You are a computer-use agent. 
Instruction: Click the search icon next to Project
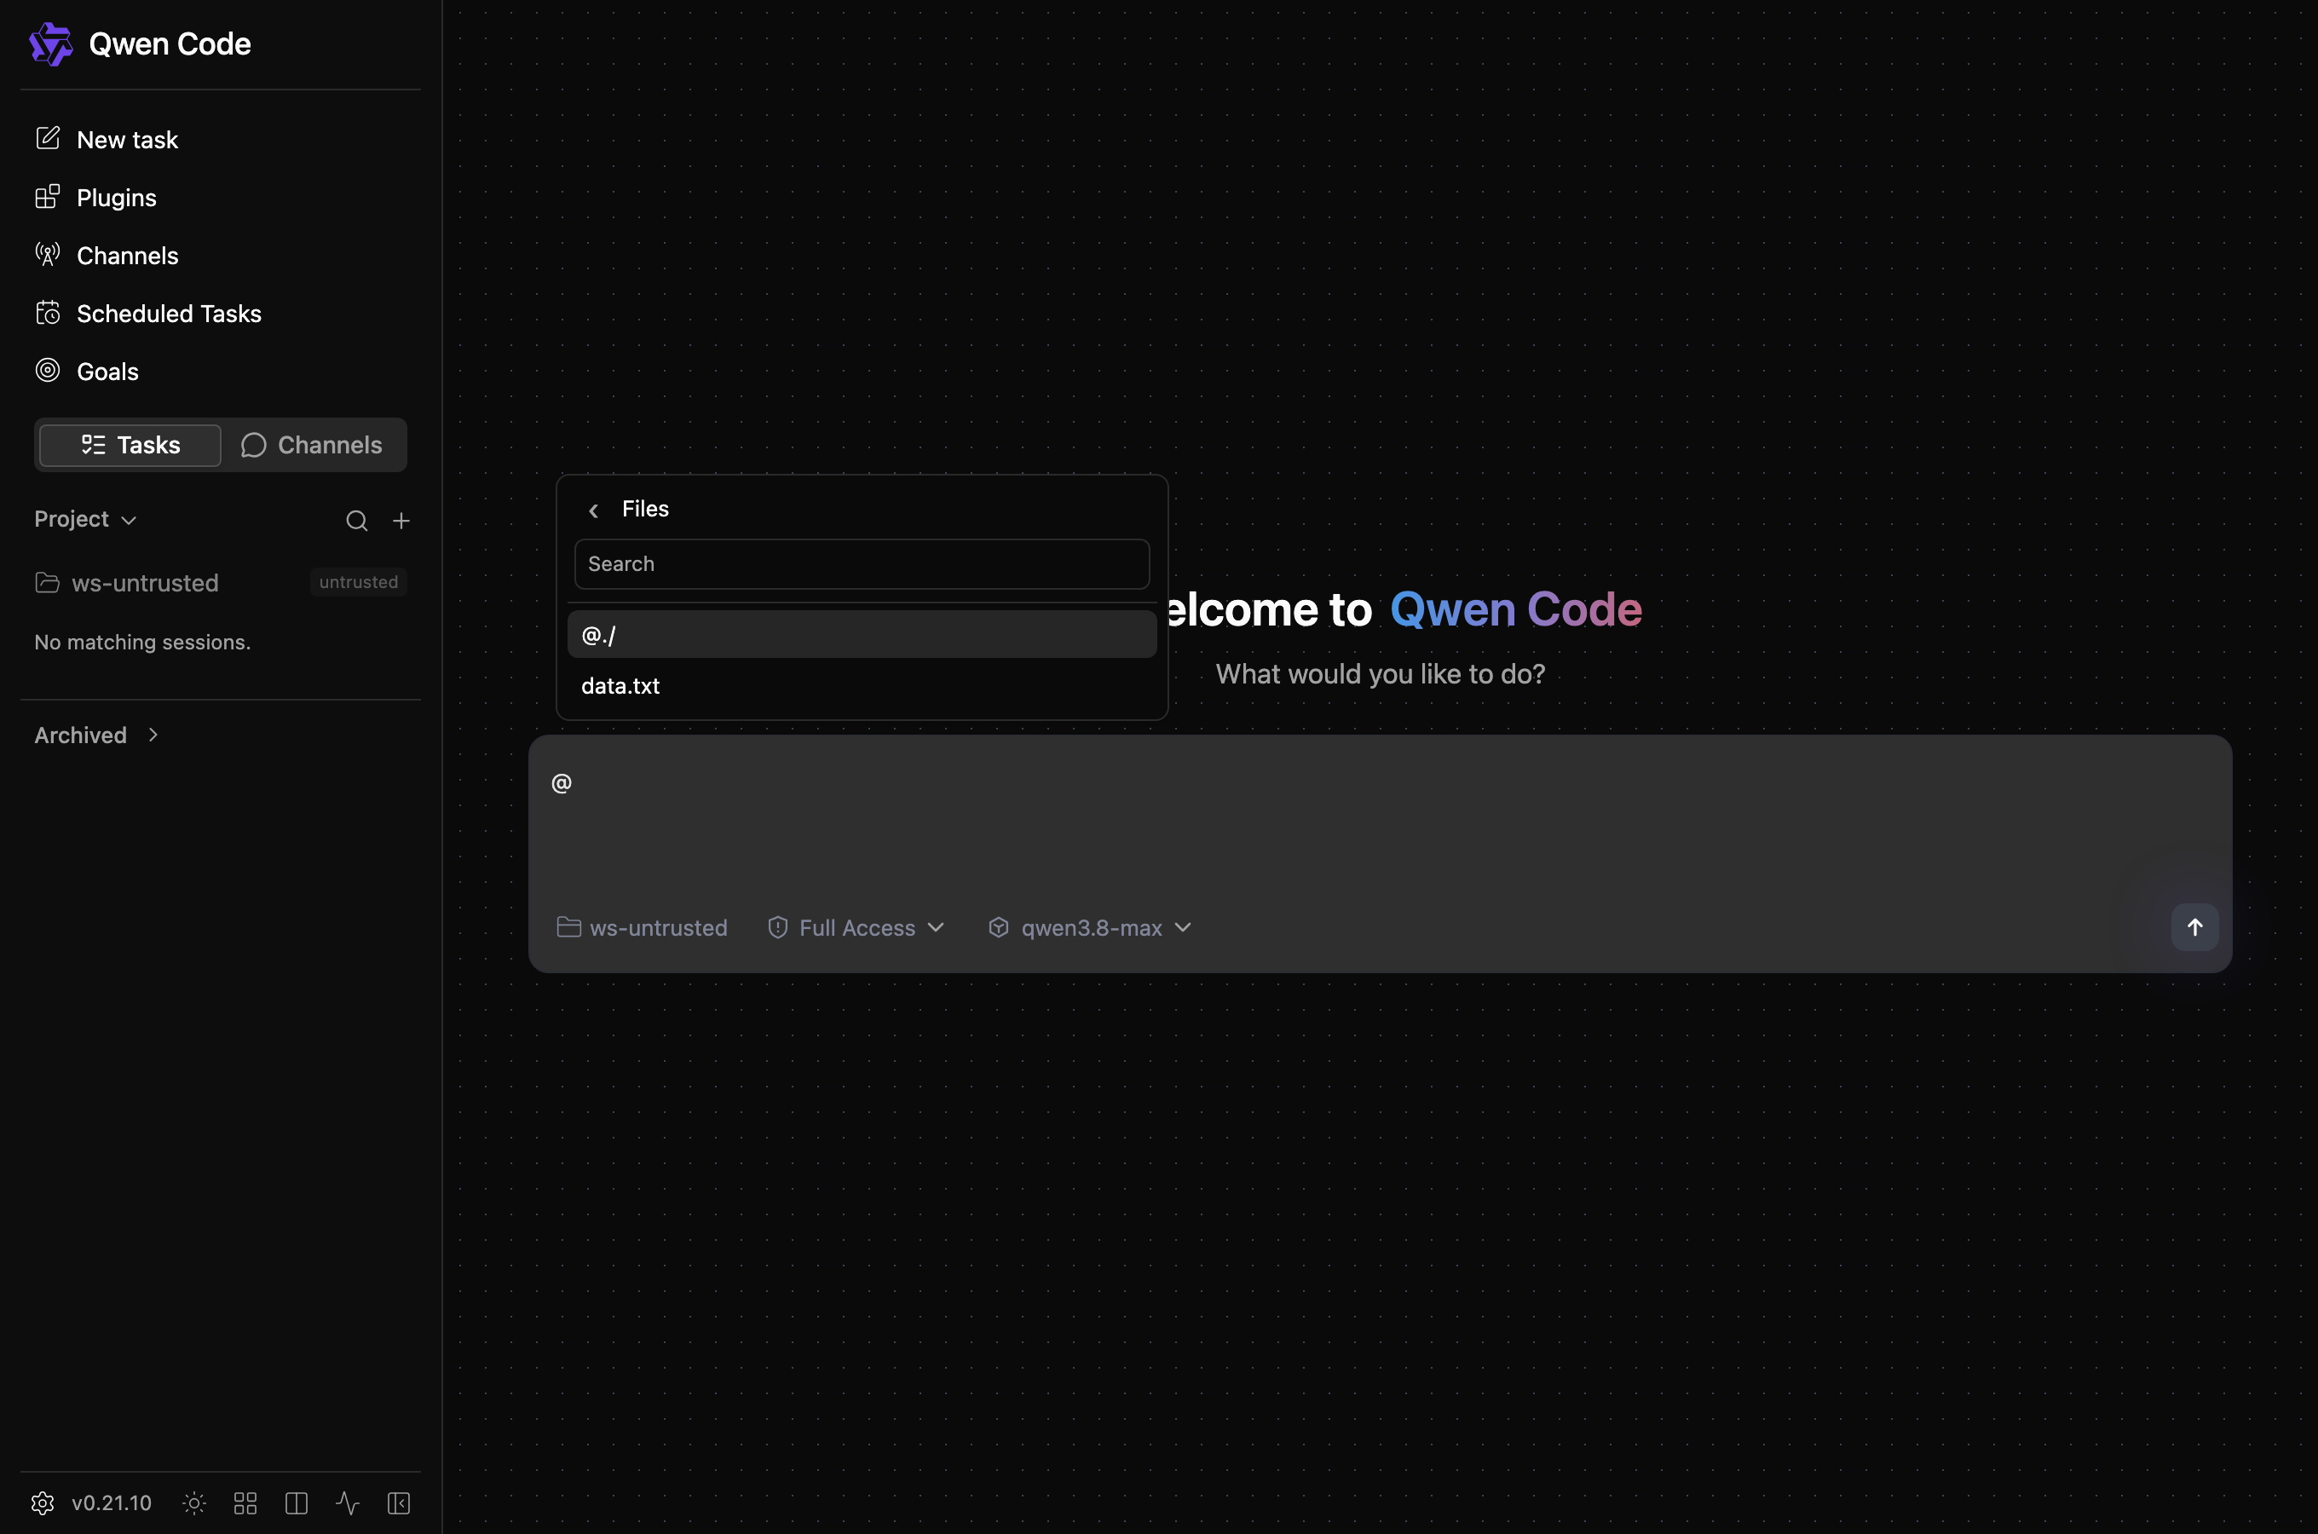pos(357,521)
